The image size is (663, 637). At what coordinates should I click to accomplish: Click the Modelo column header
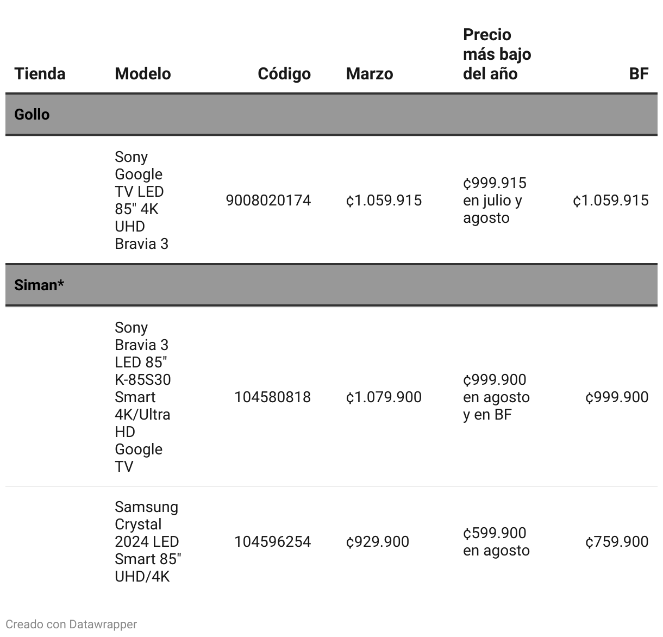click(x=142, y=73)
